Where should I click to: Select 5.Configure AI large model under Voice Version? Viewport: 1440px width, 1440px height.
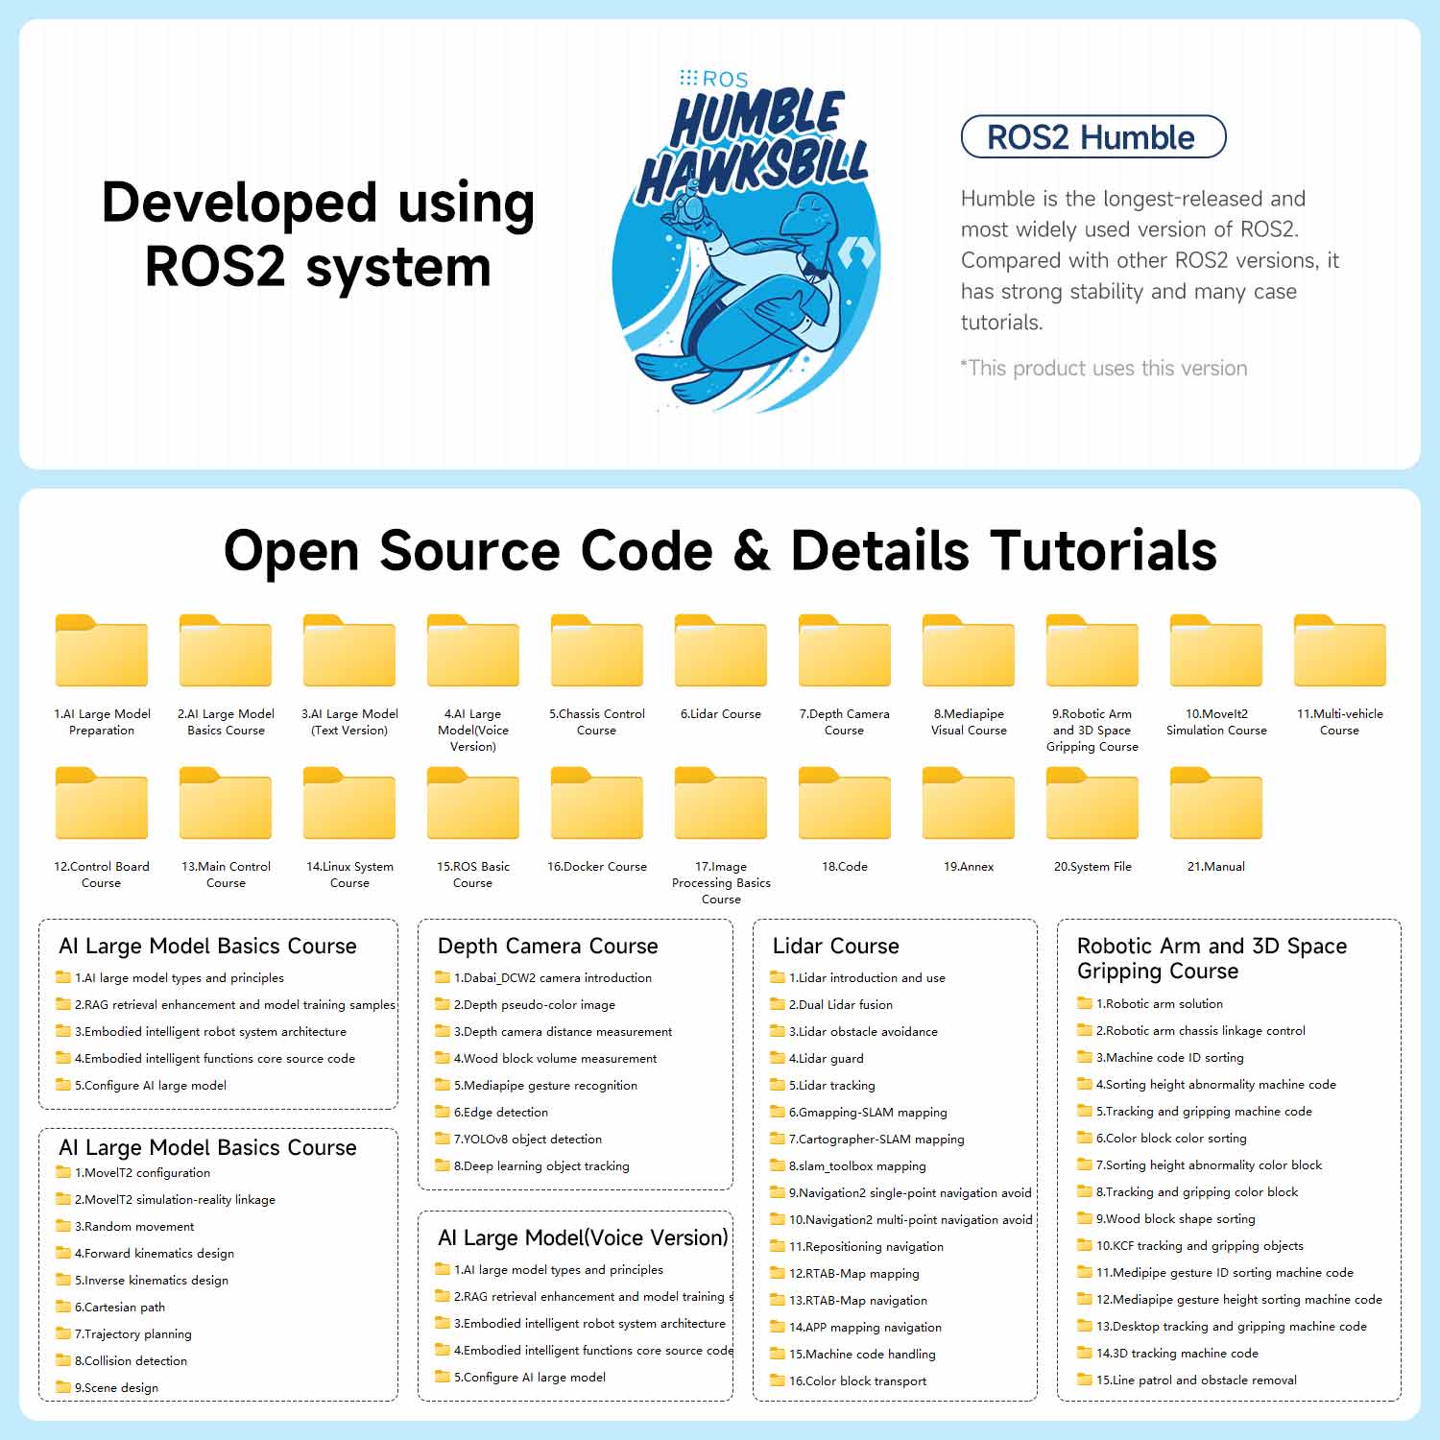[520, 1377]
